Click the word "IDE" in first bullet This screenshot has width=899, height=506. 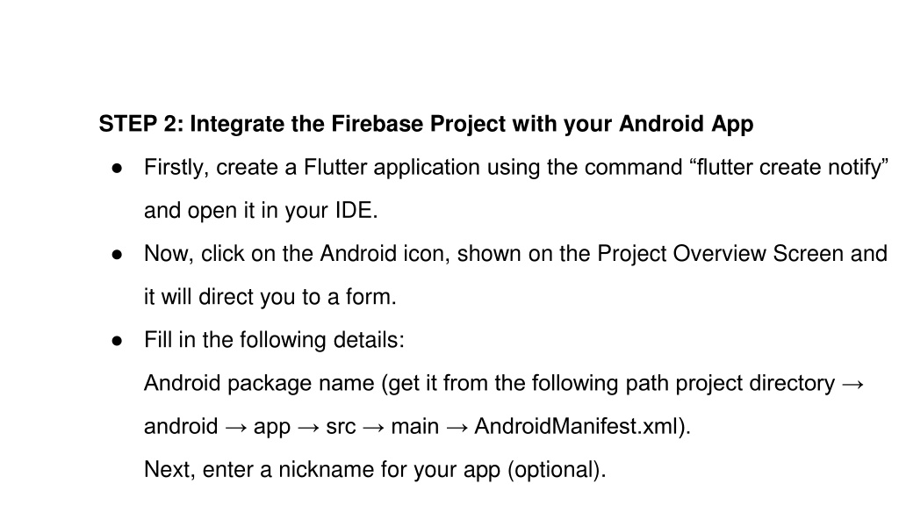[353, 211]
